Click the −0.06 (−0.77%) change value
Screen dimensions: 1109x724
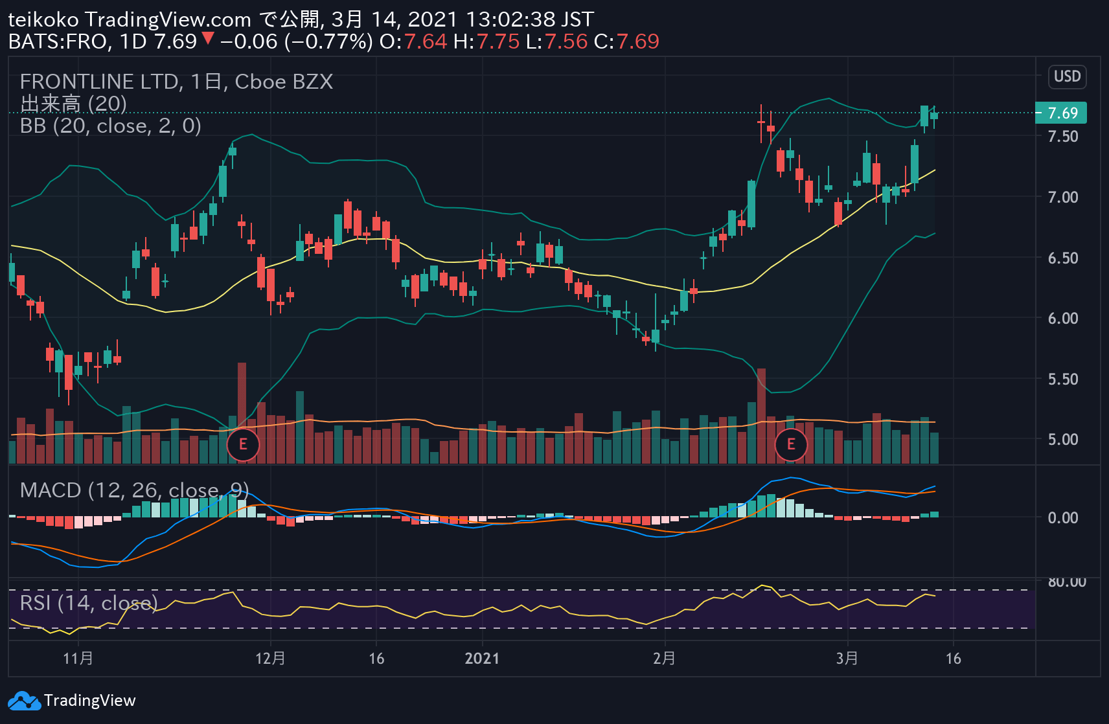[297, 41]
